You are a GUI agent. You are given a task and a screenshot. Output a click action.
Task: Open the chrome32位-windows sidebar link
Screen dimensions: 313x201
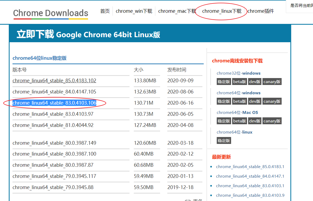239,73
